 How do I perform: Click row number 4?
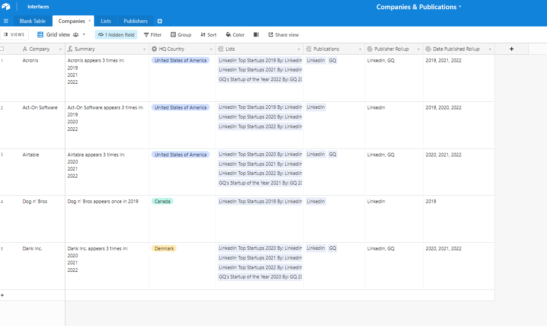[x=2, y=201]
